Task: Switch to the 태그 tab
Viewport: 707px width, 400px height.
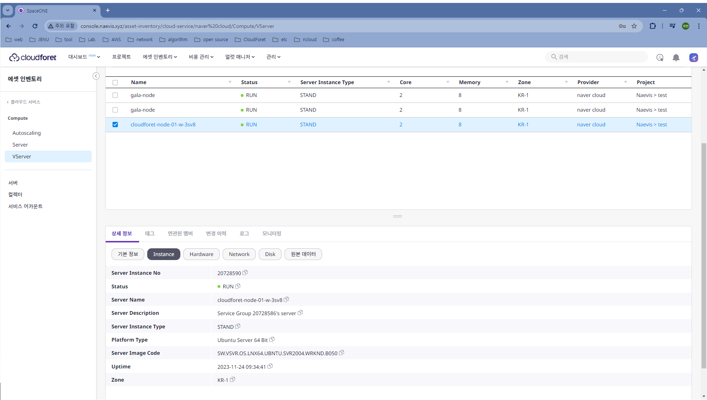Action: click(149, 234)
